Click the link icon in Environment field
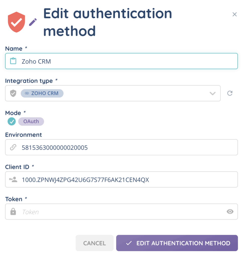Viewport: 243px width, 260px height. tap(13, 147)
